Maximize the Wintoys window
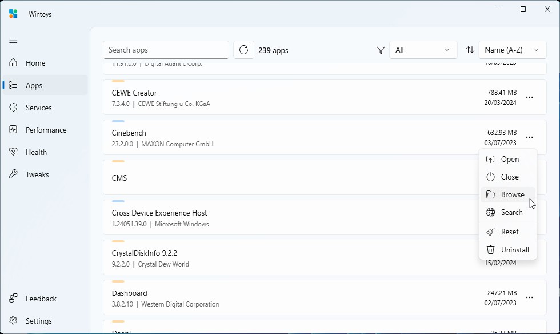This screenshot has width=560, height=334. [523, 9]
